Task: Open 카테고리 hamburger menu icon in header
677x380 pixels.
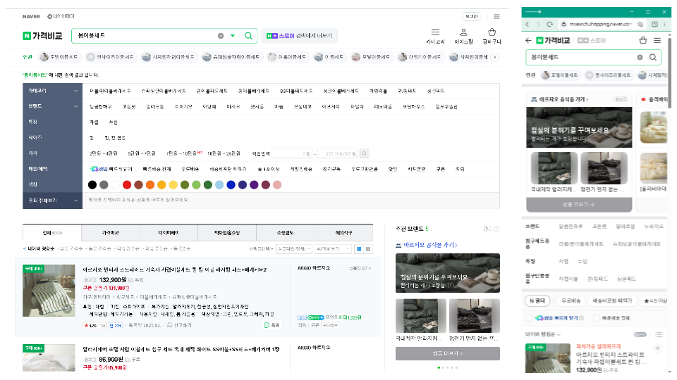Action: pyautogui.click(x=435, y=32)
